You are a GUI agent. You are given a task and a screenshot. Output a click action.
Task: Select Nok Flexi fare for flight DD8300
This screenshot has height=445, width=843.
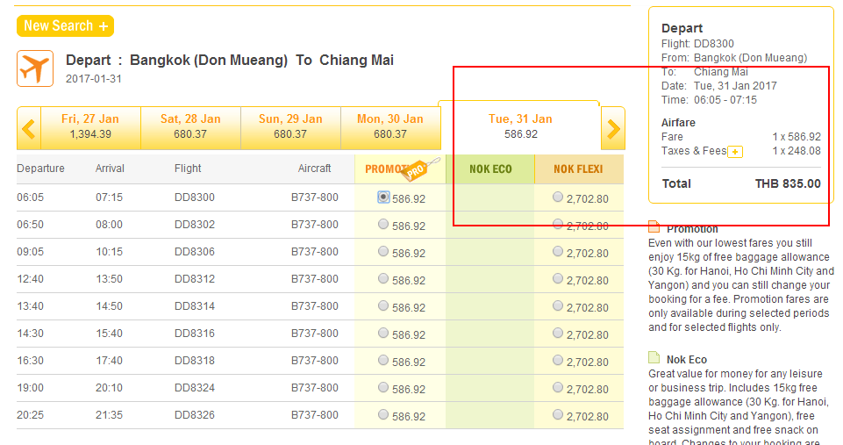[558, 197]
